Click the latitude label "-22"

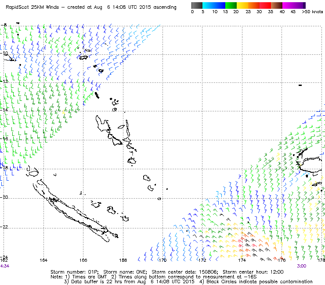point(4,227)
